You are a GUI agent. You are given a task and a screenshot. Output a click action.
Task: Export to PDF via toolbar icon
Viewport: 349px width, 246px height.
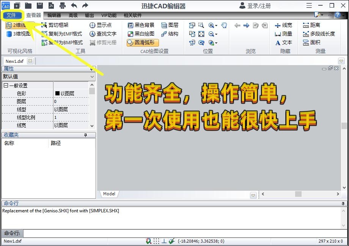pos(51,5)
